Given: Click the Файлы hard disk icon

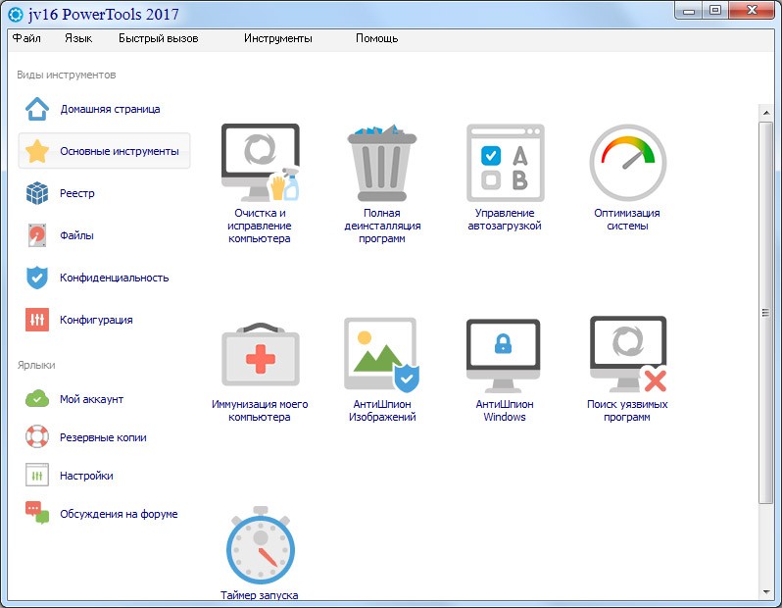Looking at the screenshot, I should [37, 235].
